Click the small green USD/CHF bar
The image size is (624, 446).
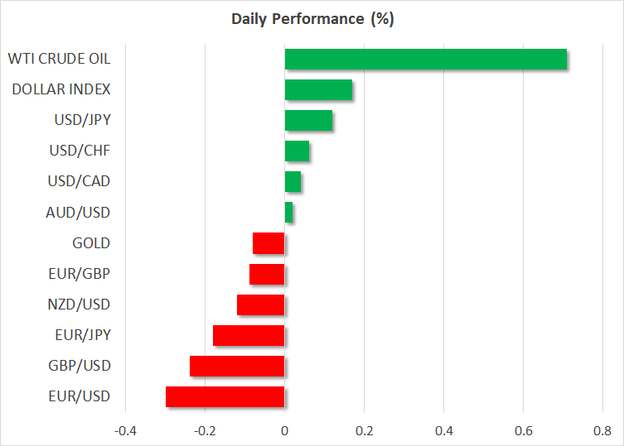pos(297,151)
